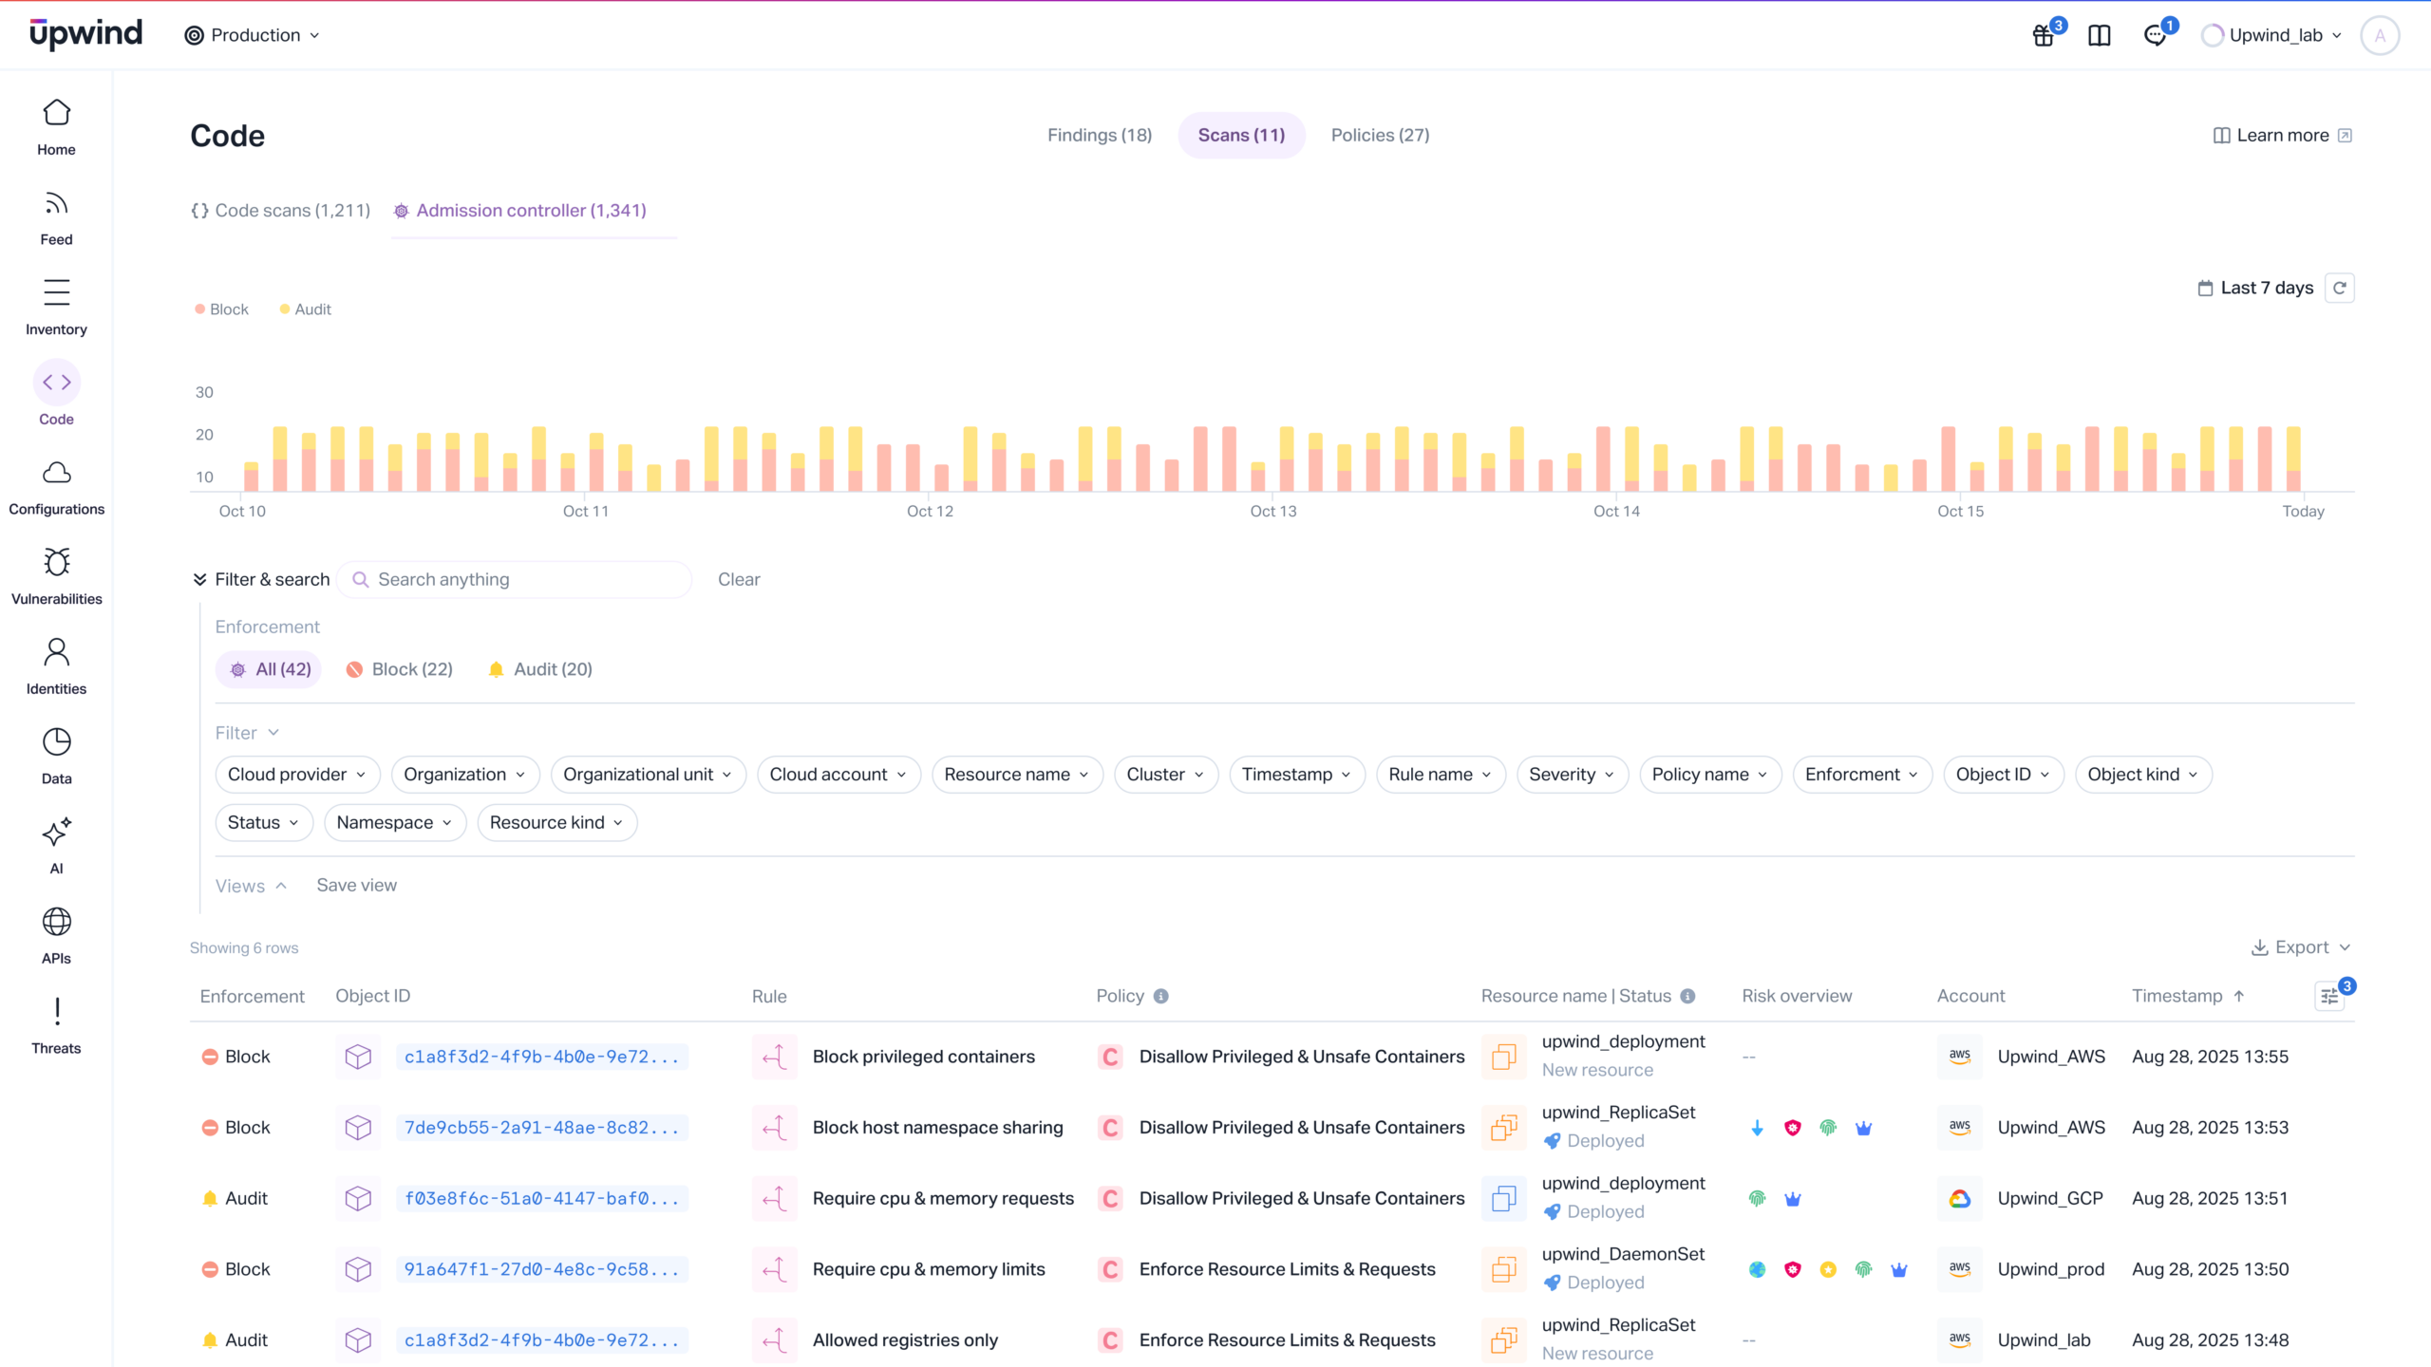Open the Policies (27) tab

(1380, 135)
